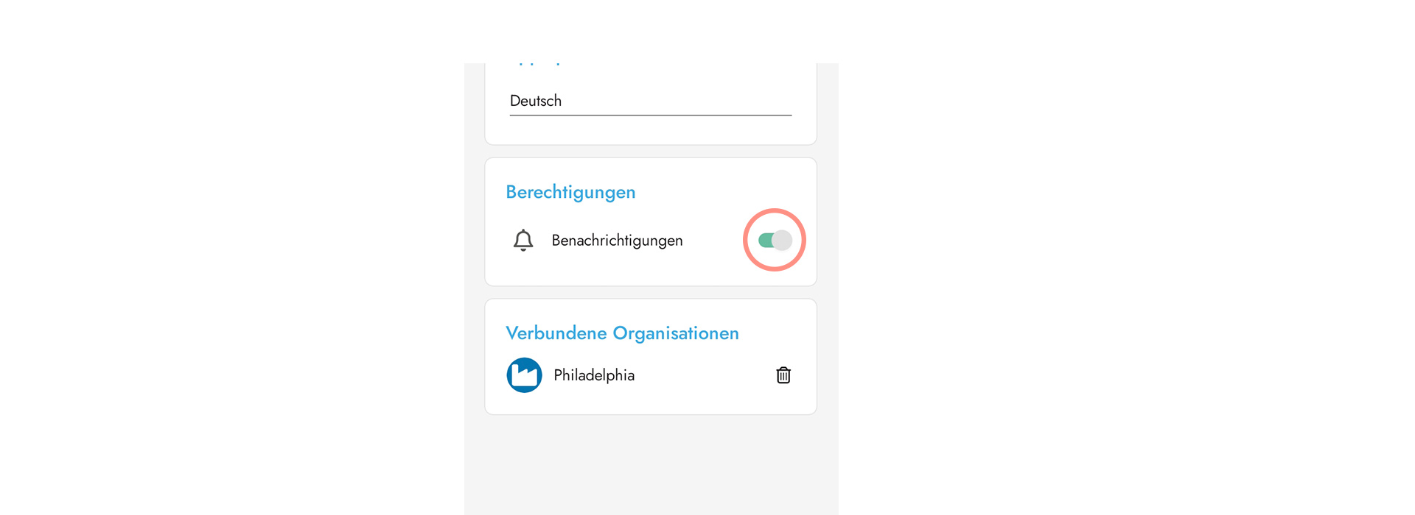Open the Deutsch language selector
Viewport: 1415px width, 515px height.
649,102
